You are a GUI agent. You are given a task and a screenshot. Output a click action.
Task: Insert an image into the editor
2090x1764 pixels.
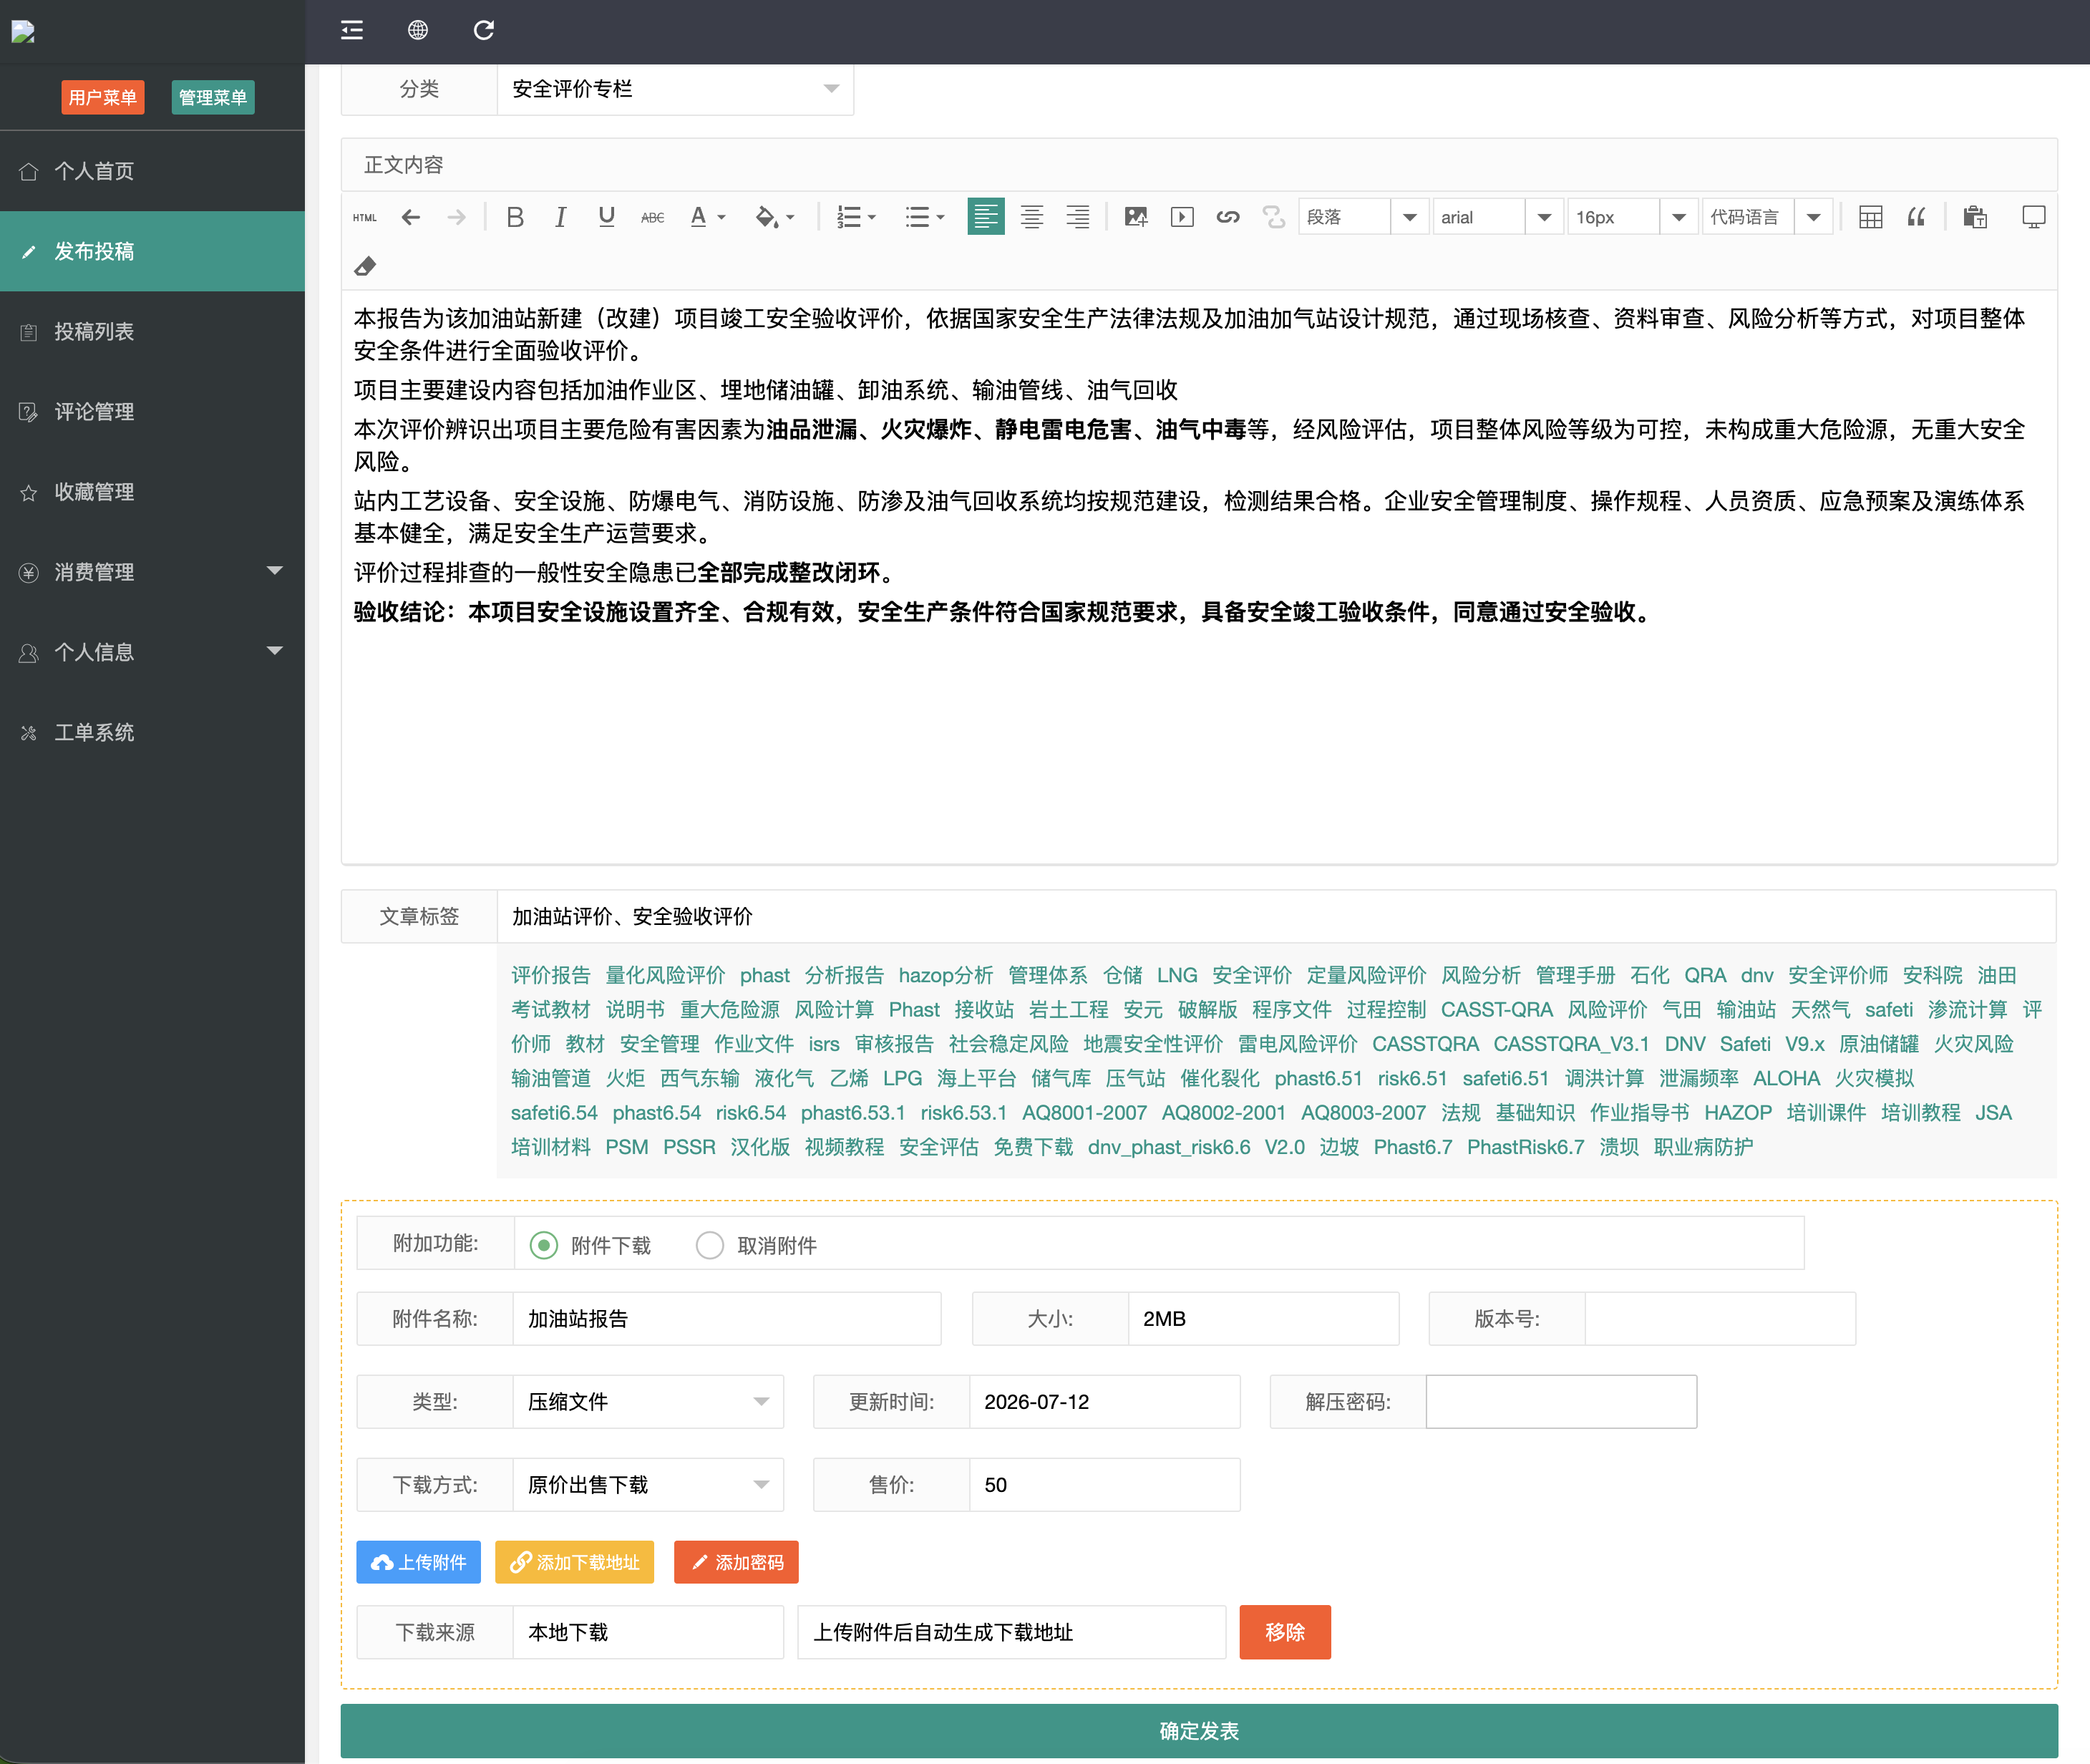tap(1137, 217)
